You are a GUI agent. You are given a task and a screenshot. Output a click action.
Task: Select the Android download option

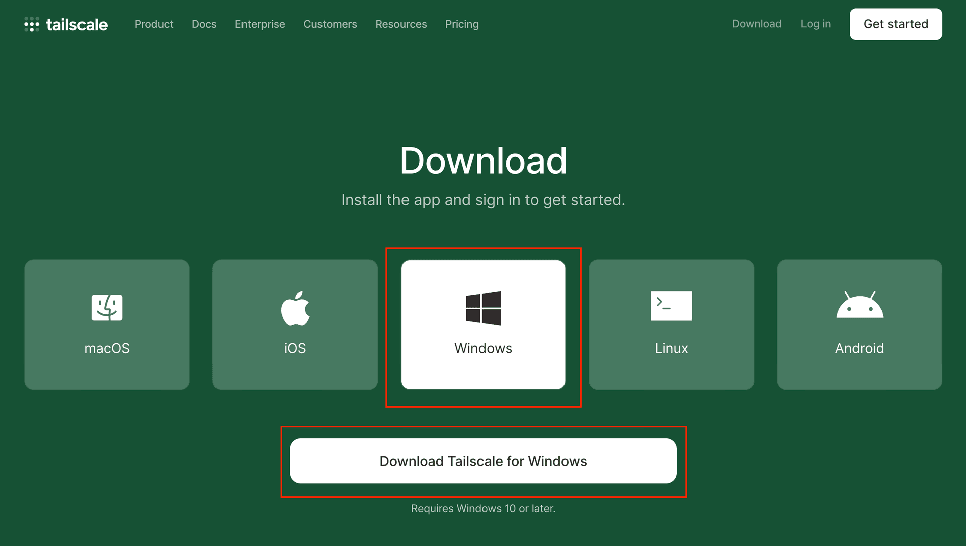click(x=859, y=325)
